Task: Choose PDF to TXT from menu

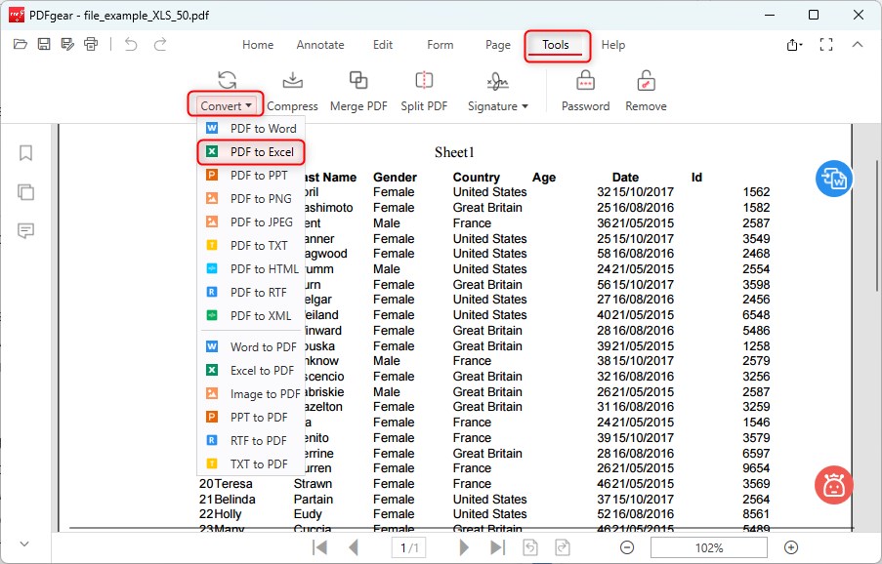Action: click(x=251, y=246)
